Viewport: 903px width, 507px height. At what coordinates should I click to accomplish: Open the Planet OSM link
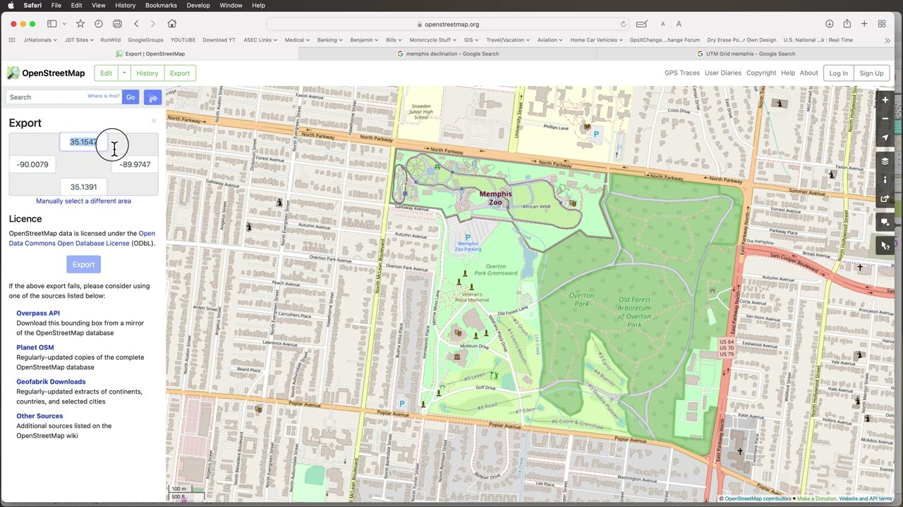pyautogui.click(x=35, y=348)
